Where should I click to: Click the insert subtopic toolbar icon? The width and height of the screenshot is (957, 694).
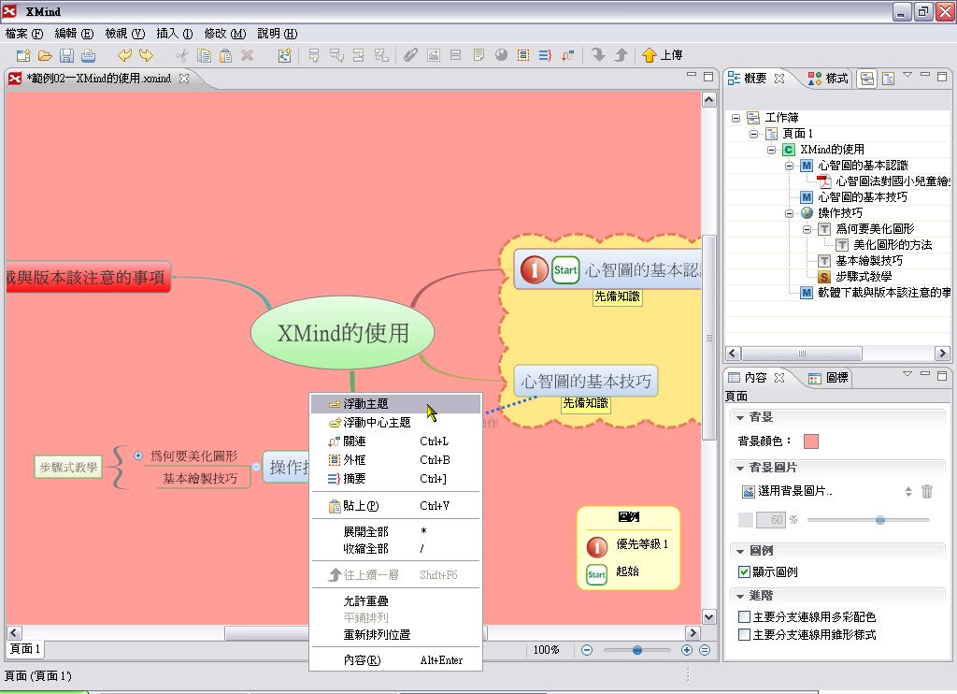336,55
